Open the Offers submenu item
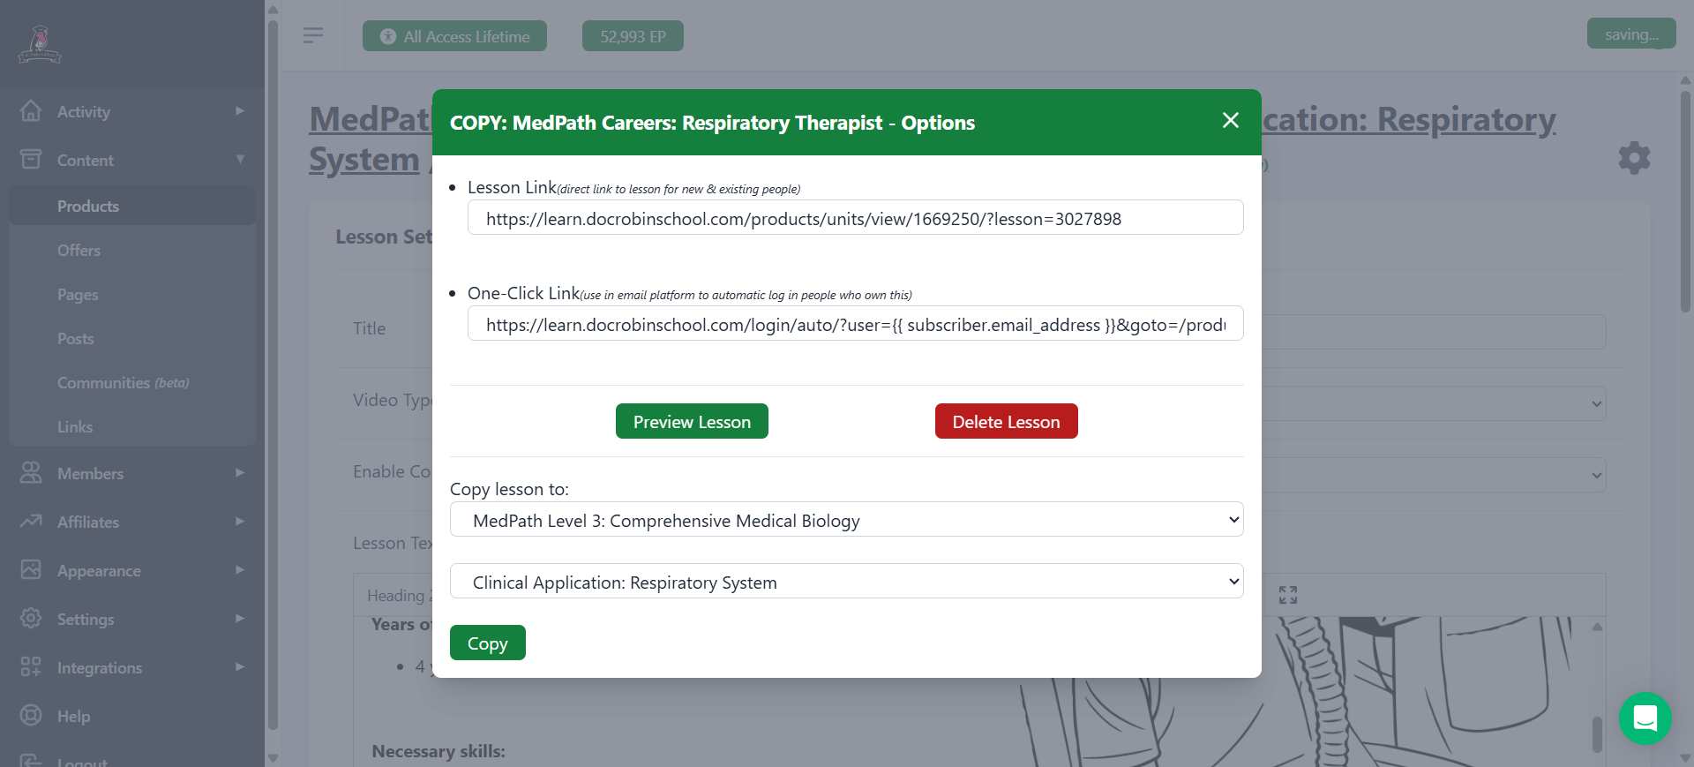 coord(79,251)
